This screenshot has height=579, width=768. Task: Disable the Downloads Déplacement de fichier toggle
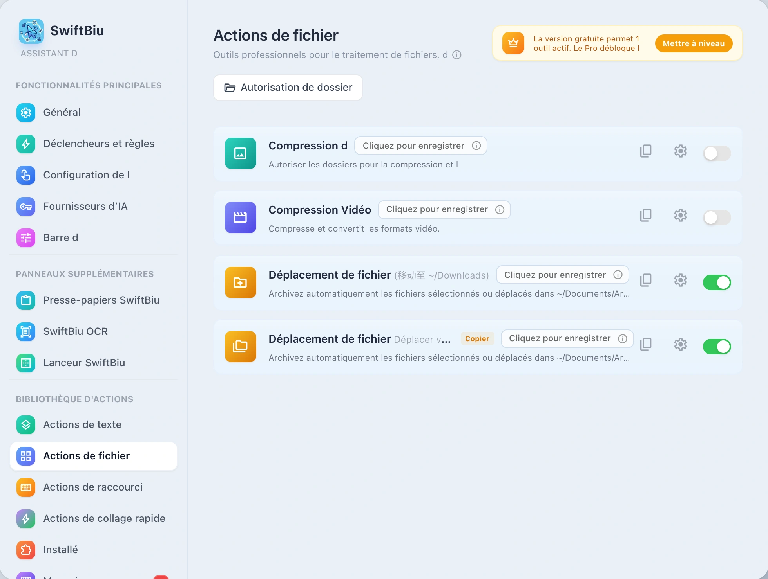pyautogui.click(x=717, y=282)
